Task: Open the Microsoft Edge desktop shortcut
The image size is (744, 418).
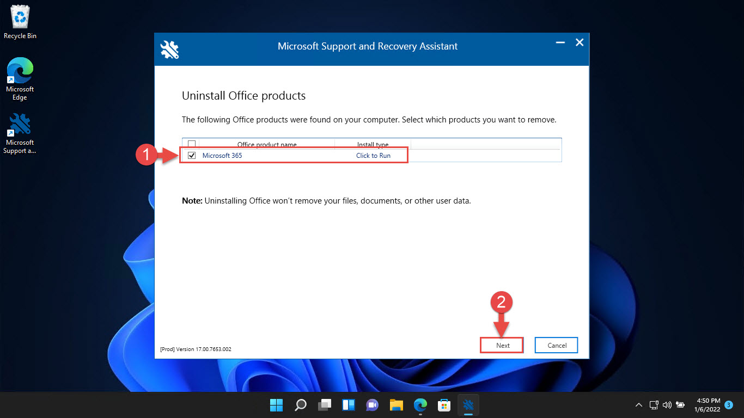Action: click(x=20, y=79)
